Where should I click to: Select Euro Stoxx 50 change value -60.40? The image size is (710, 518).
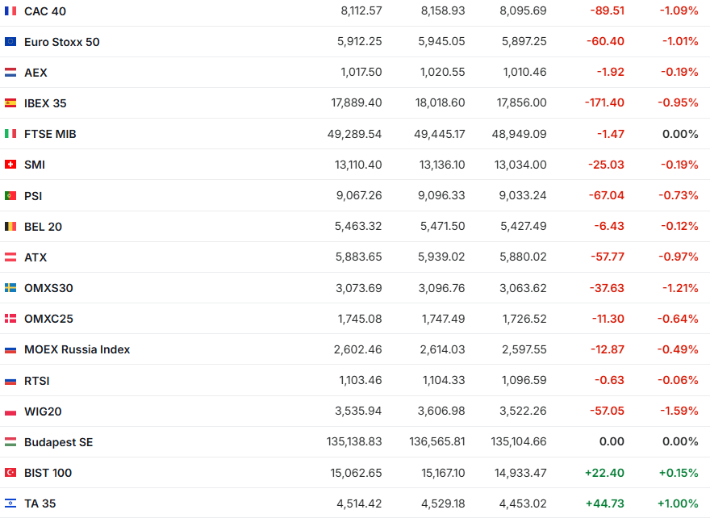[605, 42]
